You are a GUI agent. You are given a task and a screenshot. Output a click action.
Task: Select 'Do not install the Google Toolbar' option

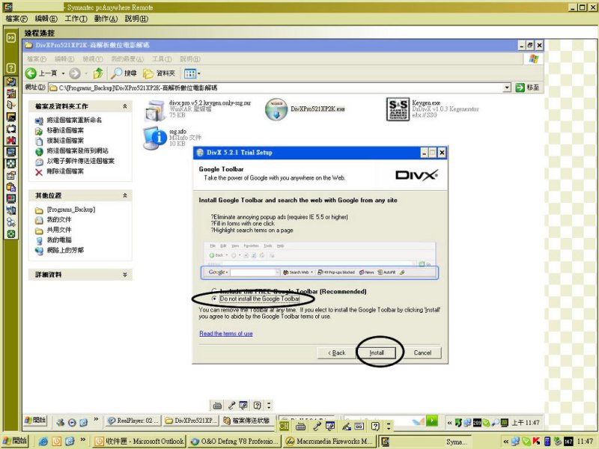click(x=214, y=298)
